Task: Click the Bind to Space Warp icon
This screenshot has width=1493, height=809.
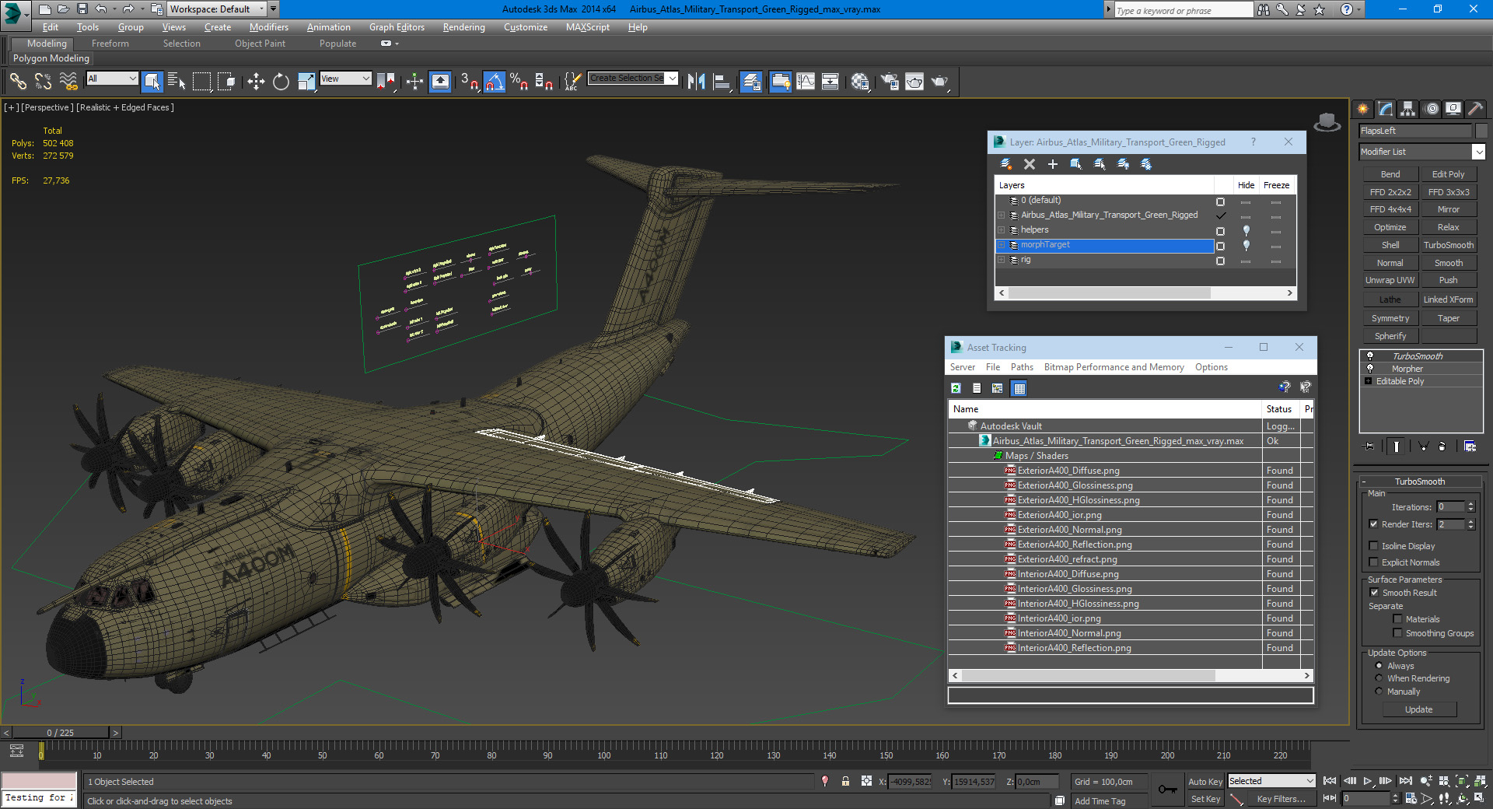Action: point(68,81)
